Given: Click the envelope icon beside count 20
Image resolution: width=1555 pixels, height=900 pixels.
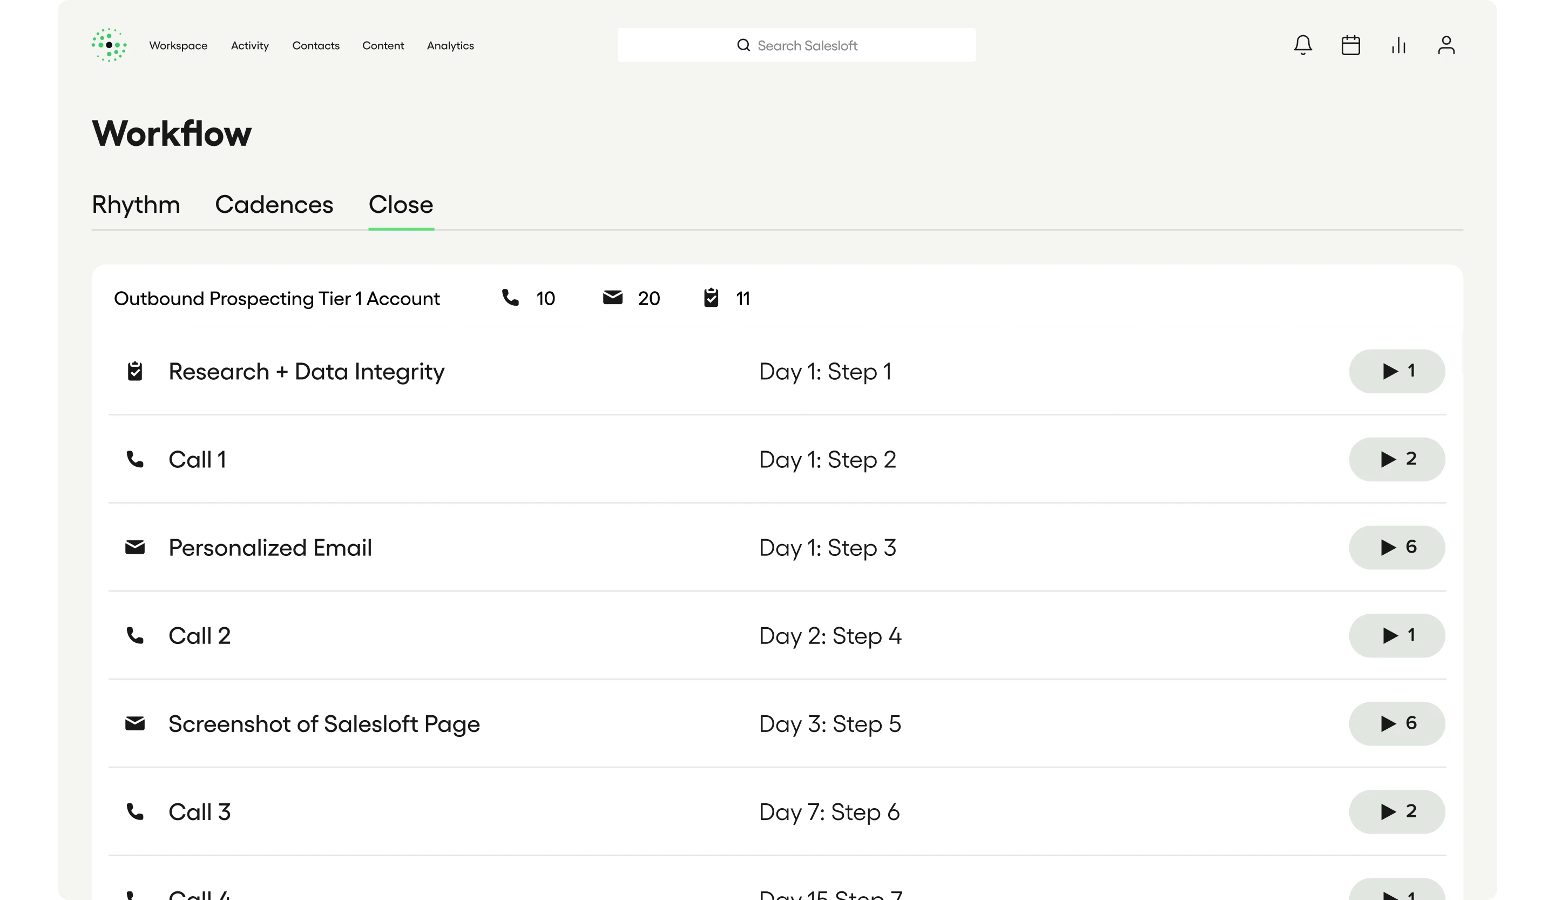Looking at the screenshot, I should point(612,298).
